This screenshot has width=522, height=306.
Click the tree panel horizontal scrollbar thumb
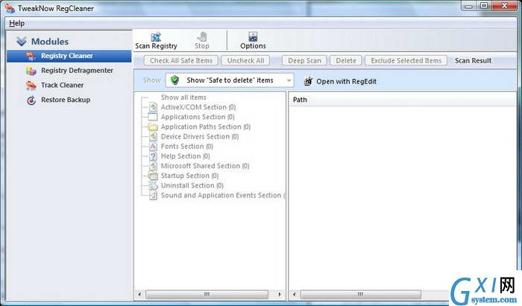pyautogui.click(x=207, y=294)
